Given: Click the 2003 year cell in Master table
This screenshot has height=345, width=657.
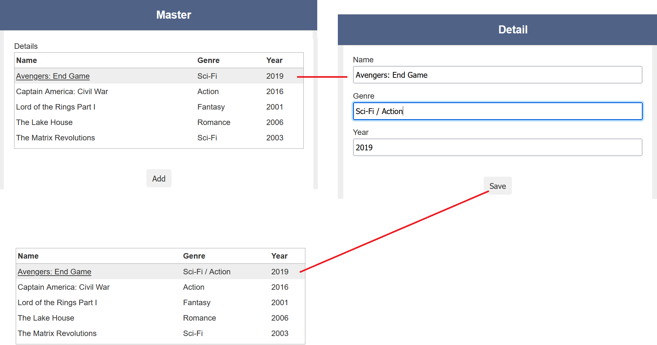Looking at the screenshot, I should point(275,138).
